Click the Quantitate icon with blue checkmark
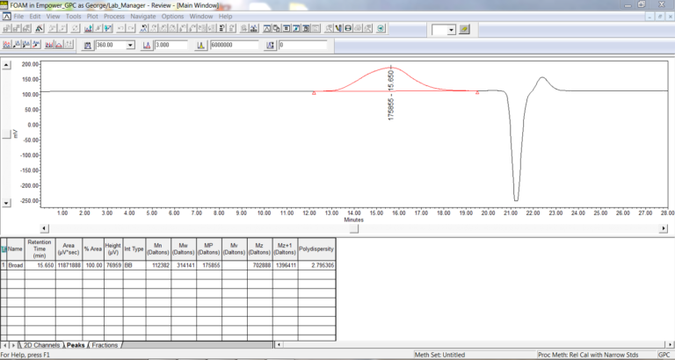675x360 pixels. 108,28
